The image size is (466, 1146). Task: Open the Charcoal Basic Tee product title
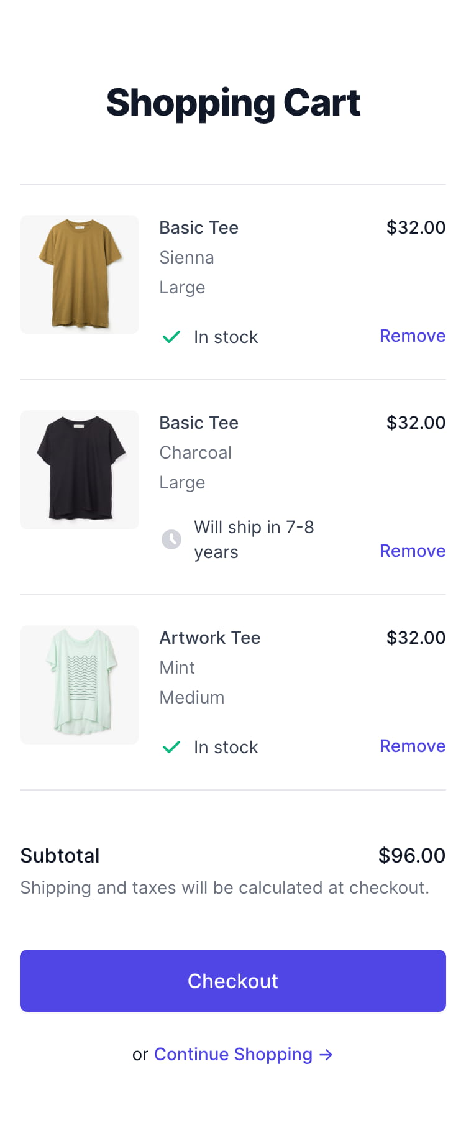[x=199, y=423]
